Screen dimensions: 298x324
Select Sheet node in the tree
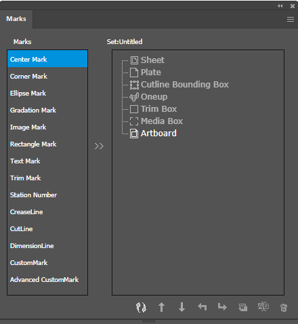(x=152, y=60)
